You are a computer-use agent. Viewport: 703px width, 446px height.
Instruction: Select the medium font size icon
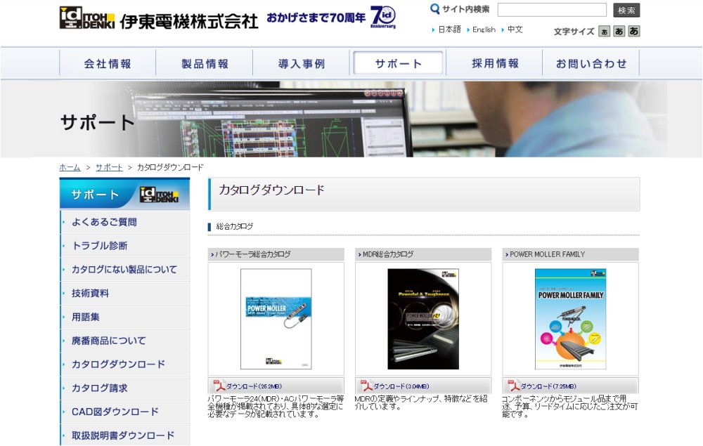pyautogui.click(x=619, y=32)
